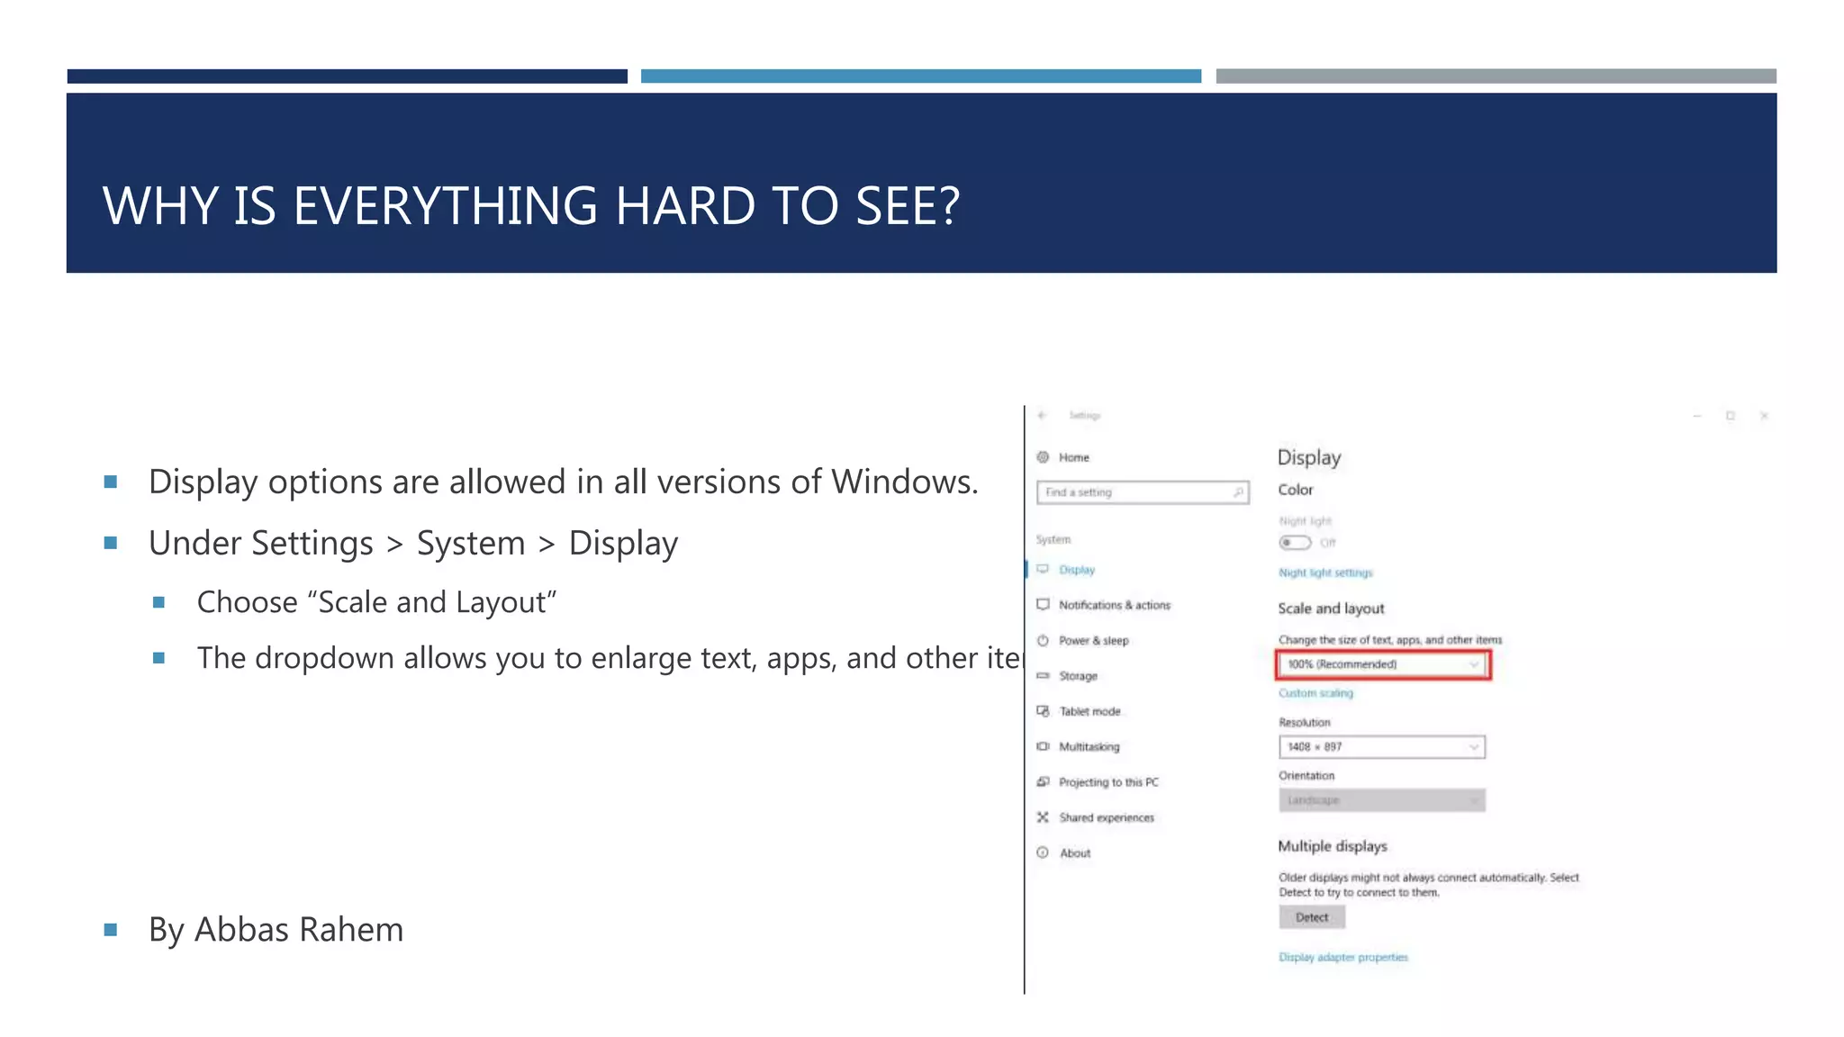This screenshot has width=1844, height=1037.
Task: Click the Power & sleep icon
Action: (x=1043, y=640)
